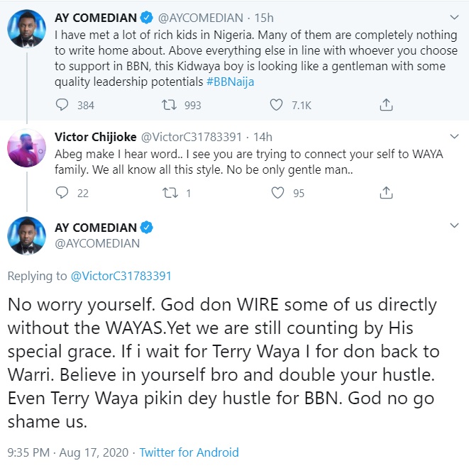Click the @AYCOMEDIAN handle under the reply author
This screenshot has width=469, height=468.
[x=97, y=243]
